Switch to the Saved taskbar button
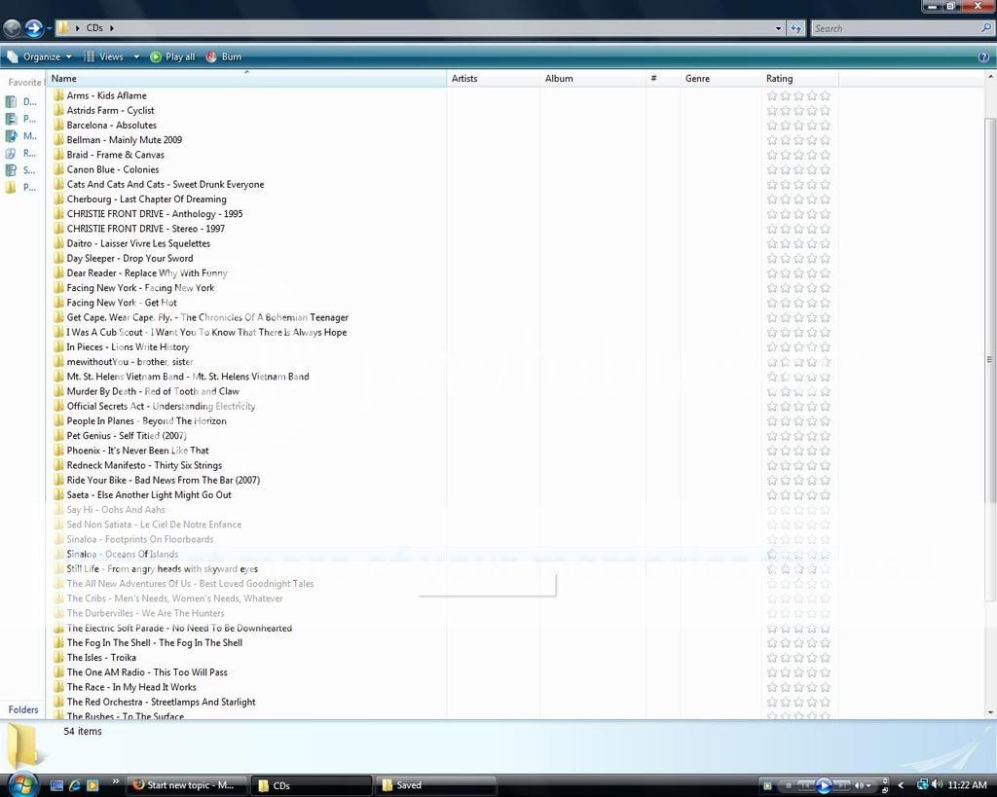 tap(436, 785)
